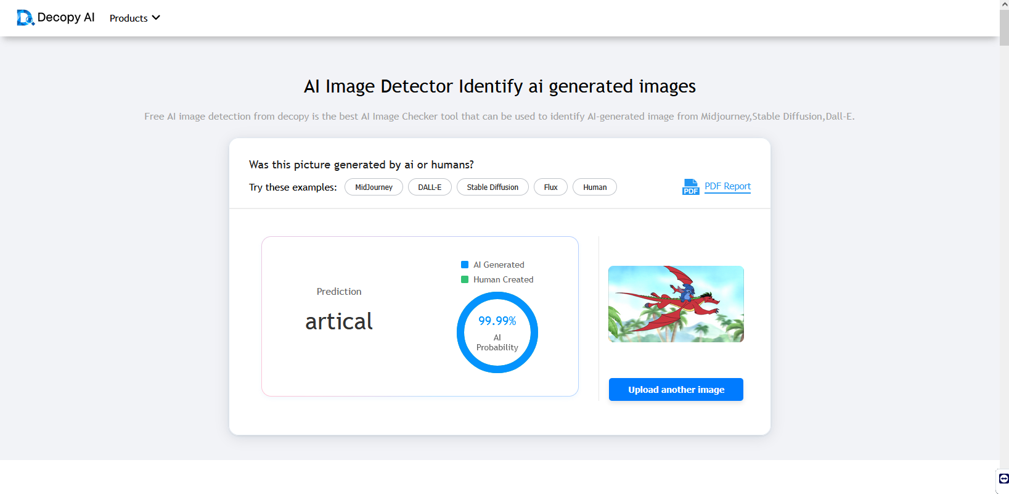Try the Stable Diffusion example
This screenshot has width=1009, height=494.
[492, 187]
